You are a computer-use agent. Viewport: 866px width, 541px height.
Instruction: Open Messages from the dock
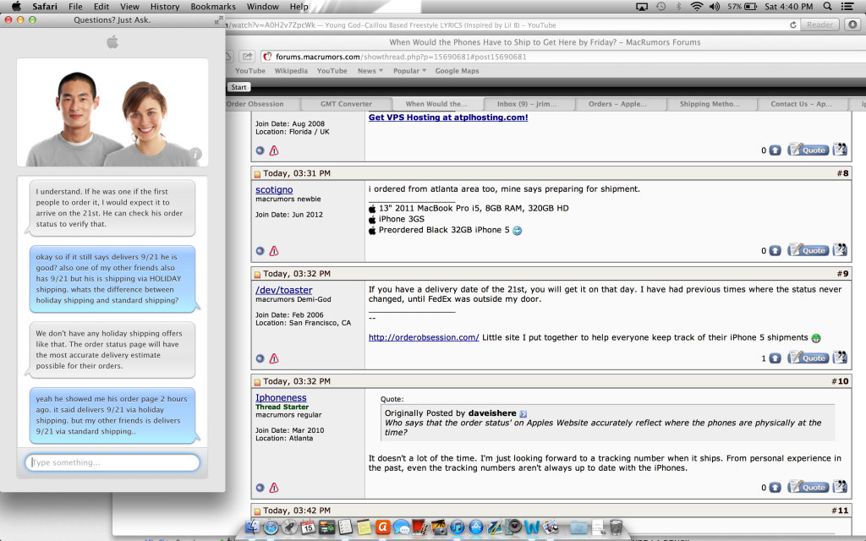pyautogui.click(x=402, y=527)
